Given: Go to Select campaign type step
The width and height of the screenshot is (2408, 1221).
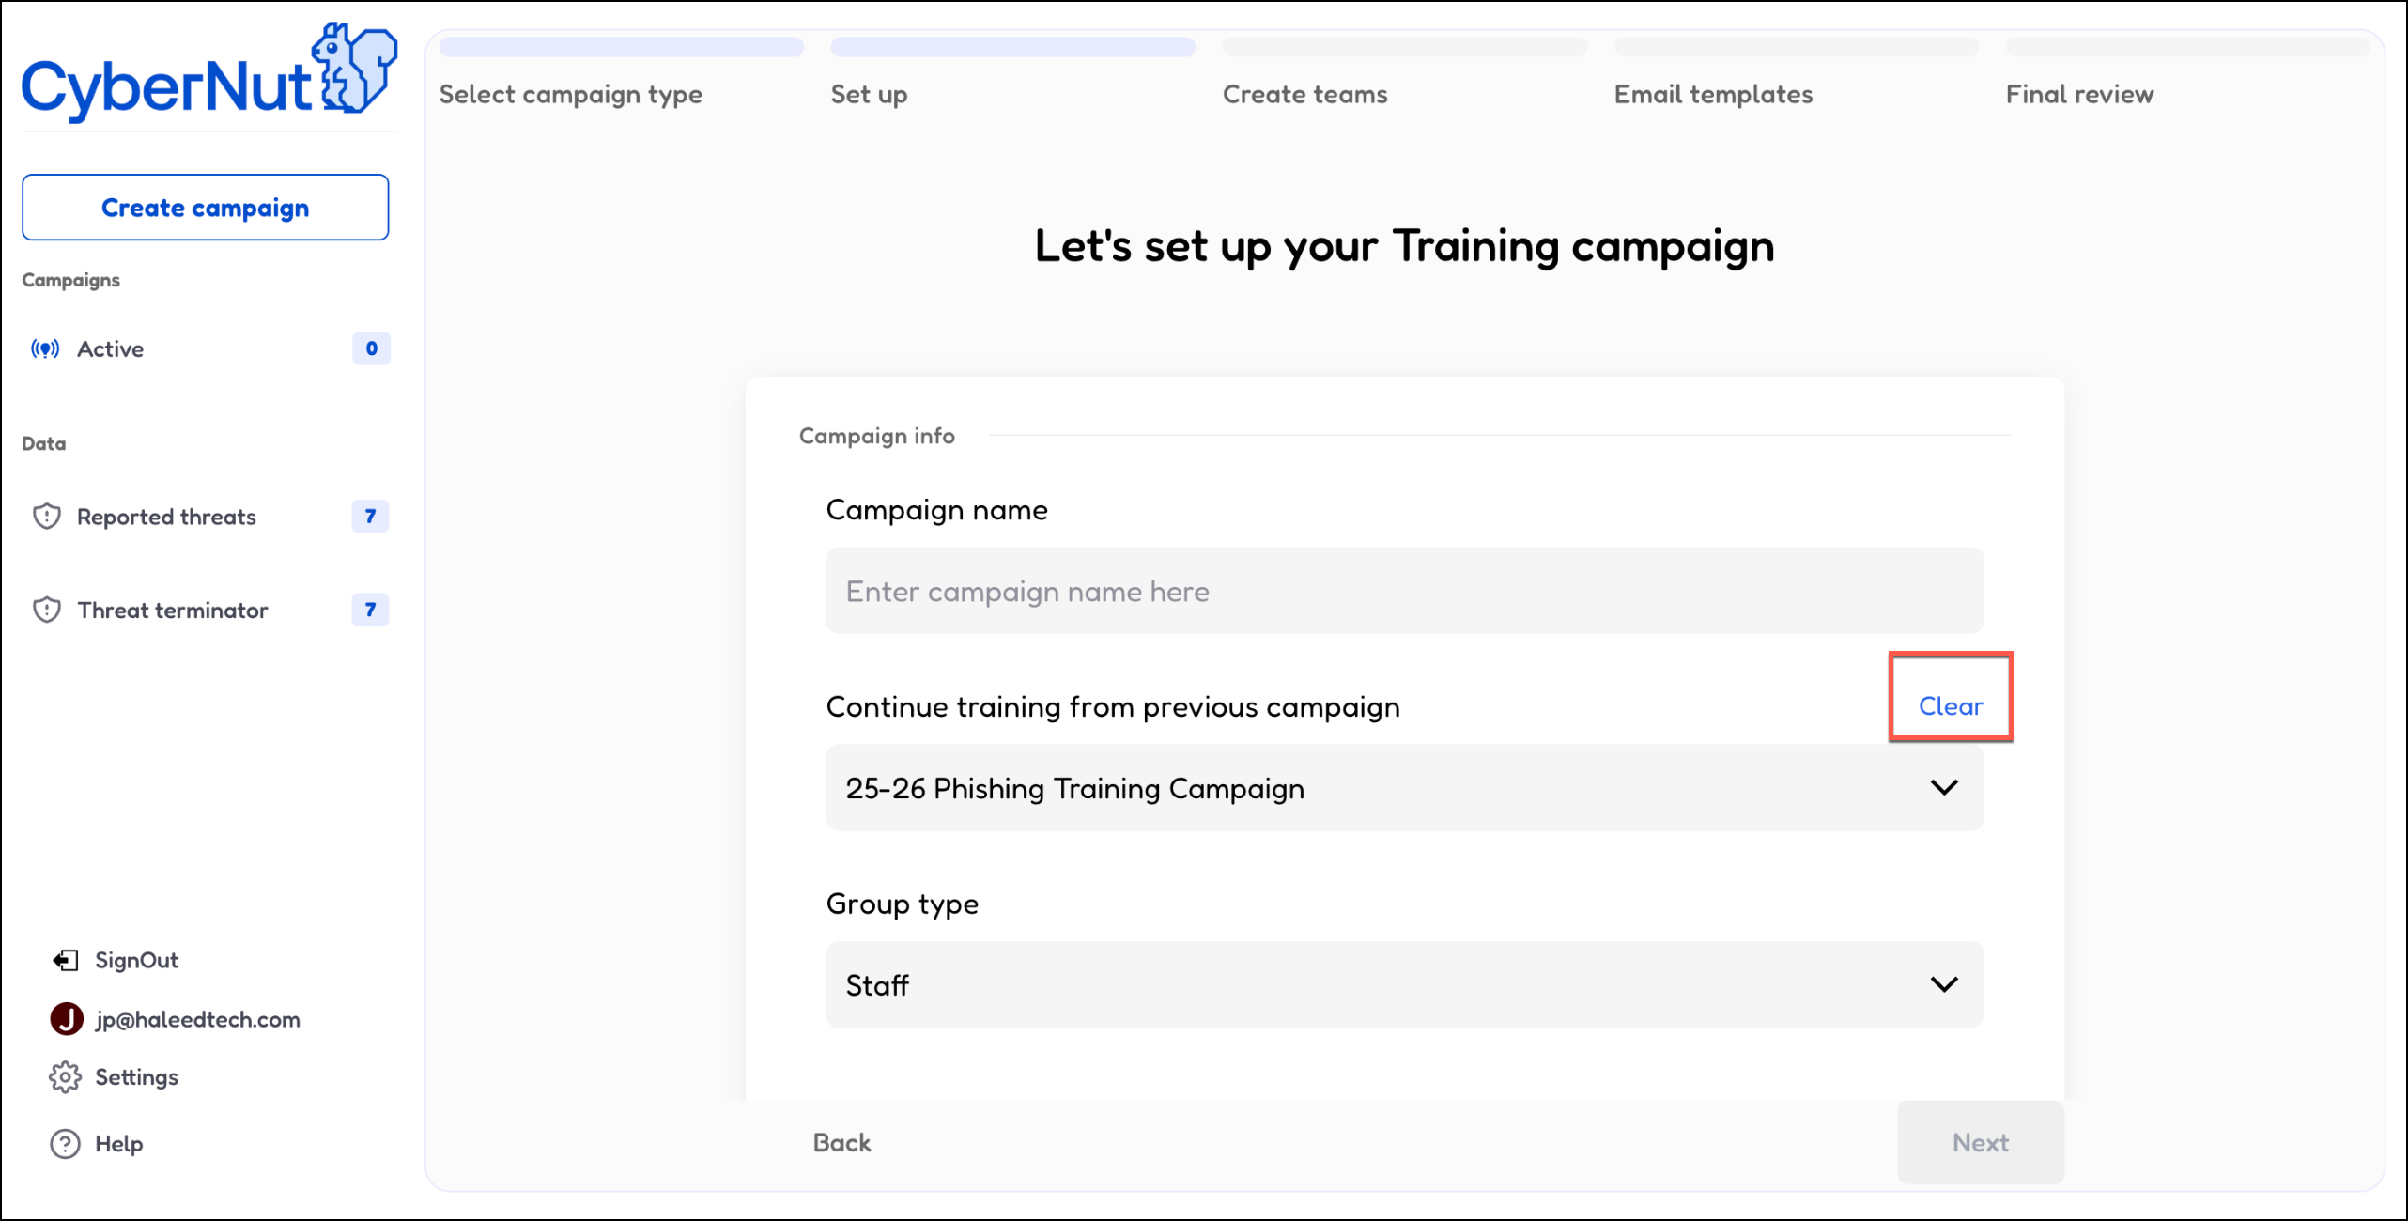Looking at the screenshot, I should tap(570, 94).
